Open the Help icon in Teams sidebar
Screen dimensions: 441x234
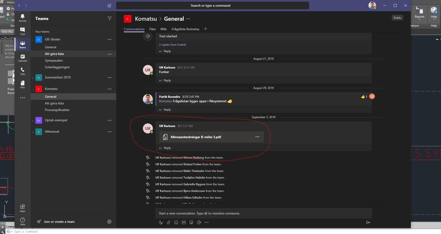click(23, 221)
